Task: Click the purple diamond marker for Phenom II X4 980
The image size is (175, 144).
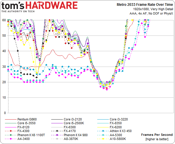Action: (57, 135)
